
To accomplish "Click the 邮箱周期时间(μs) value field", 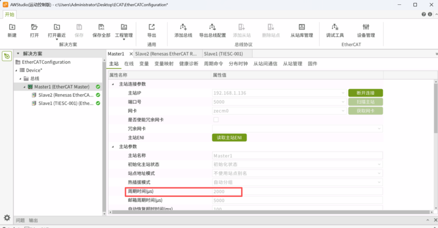I will (x=297, y=200).
